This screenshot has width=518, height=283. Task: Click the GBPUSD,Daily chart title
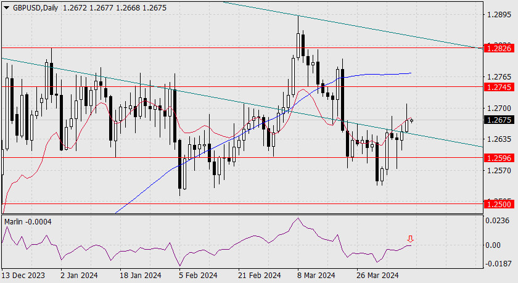pos(35,8)
